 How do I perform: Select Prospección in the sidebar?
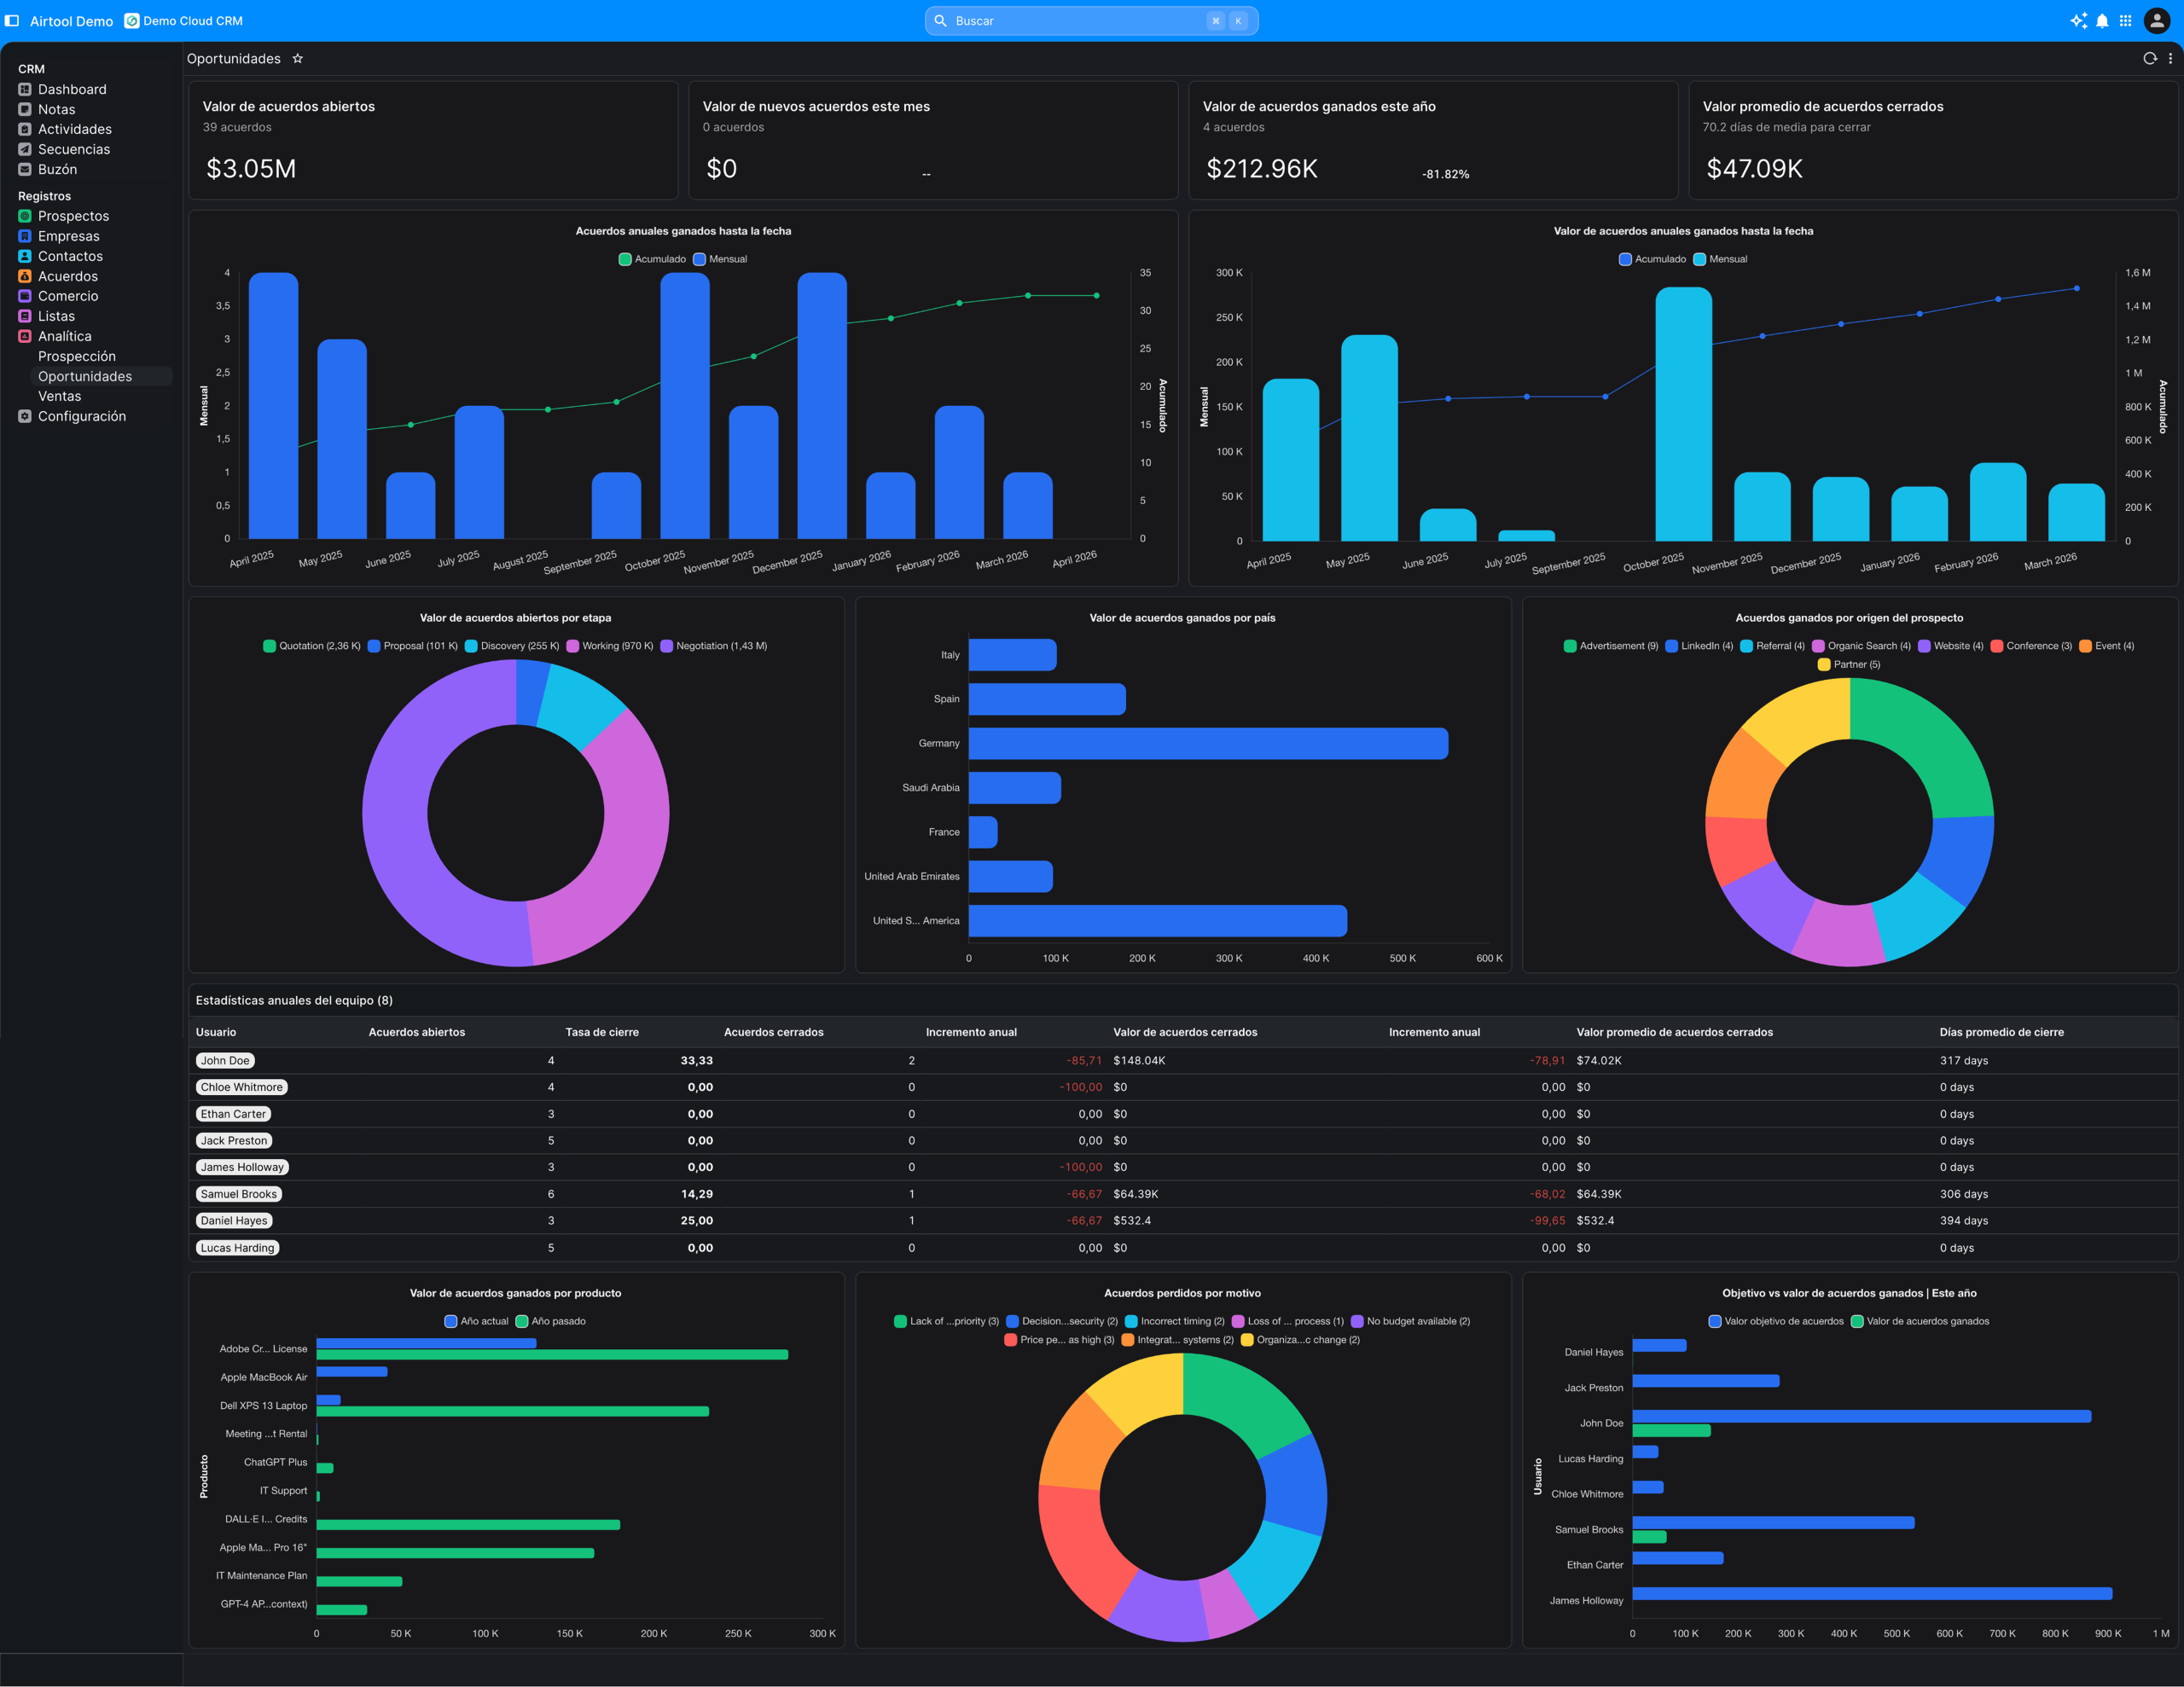(x=77, y=356)
